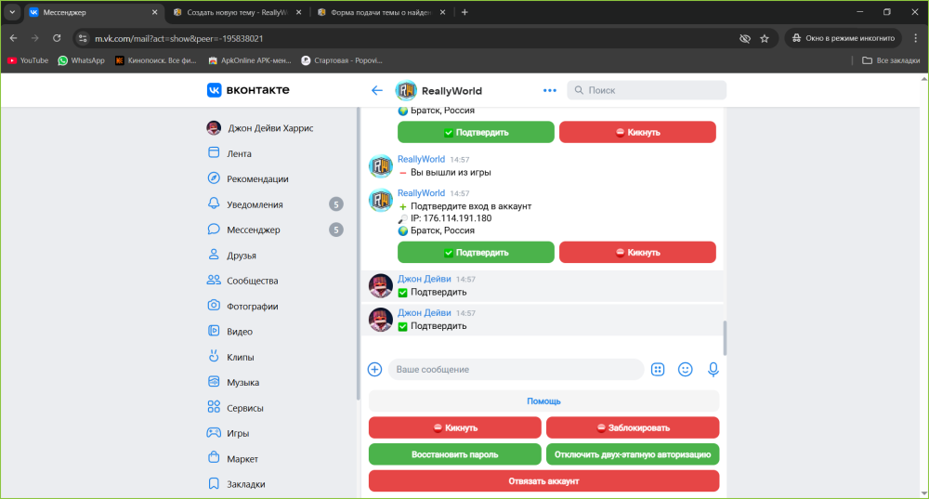Screen dimensions: 929x499
Task: Expand the tab search dropdown arrow
Action: (12, 12)
